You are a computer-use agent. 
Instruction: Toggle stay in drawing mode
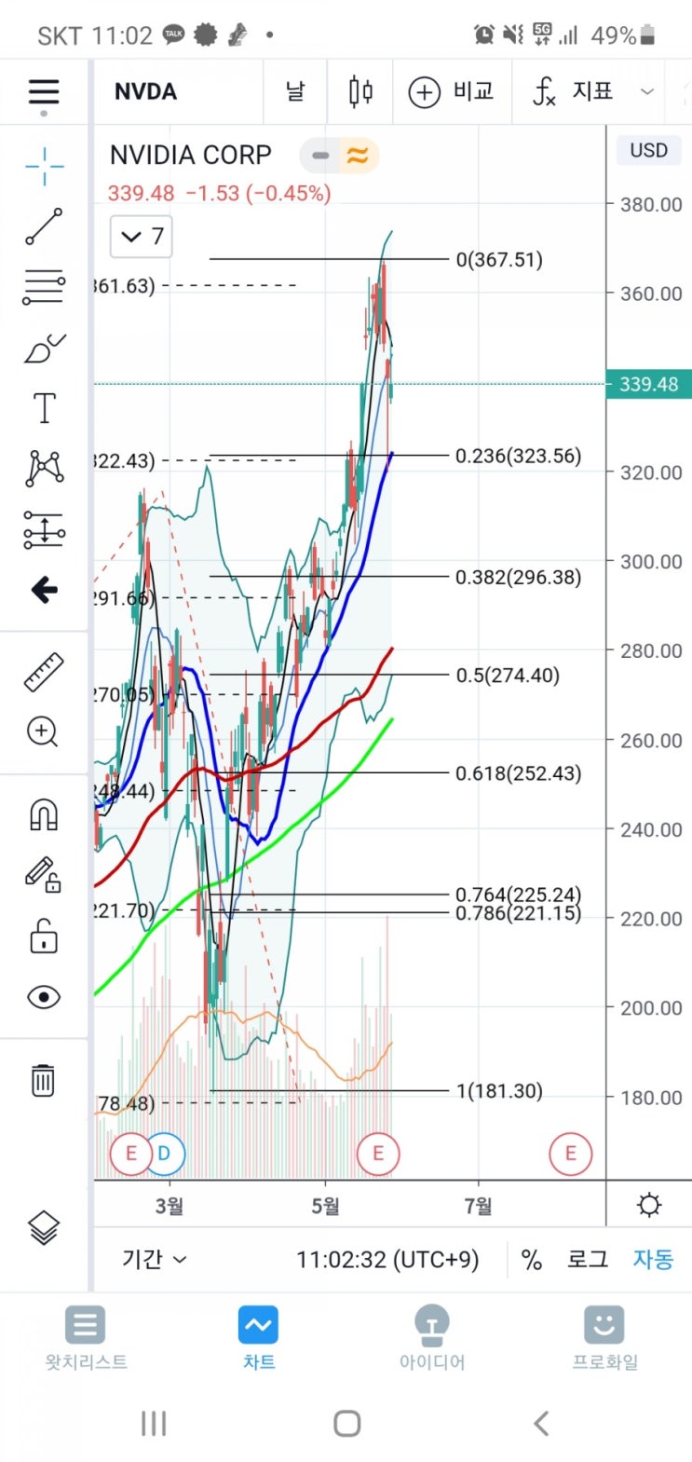[x=44, y=875]
